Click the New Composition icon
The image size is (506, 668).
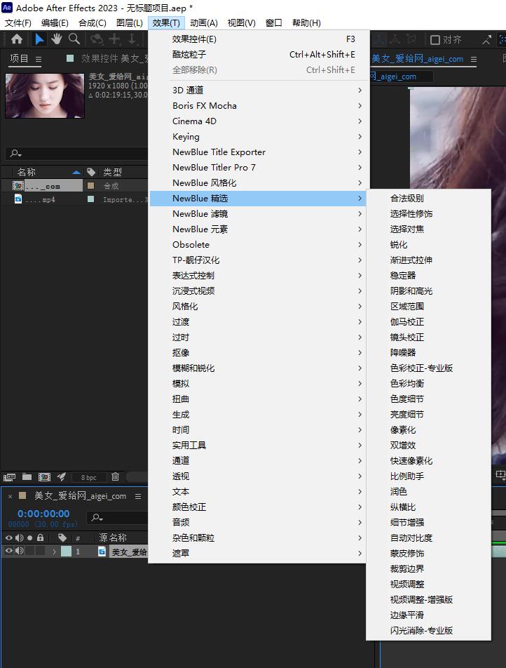click(x=44, y=477)
